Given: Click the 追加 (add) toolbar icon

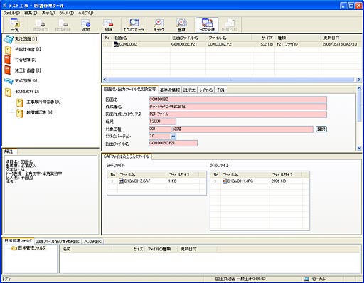Looking at the screenshot, I should [85, 25].
